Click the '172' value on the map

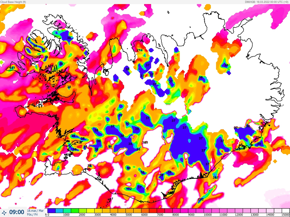129,189
